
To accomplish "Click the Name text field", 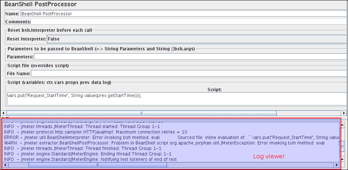I will pyautogui.click(x=183, y=14).
